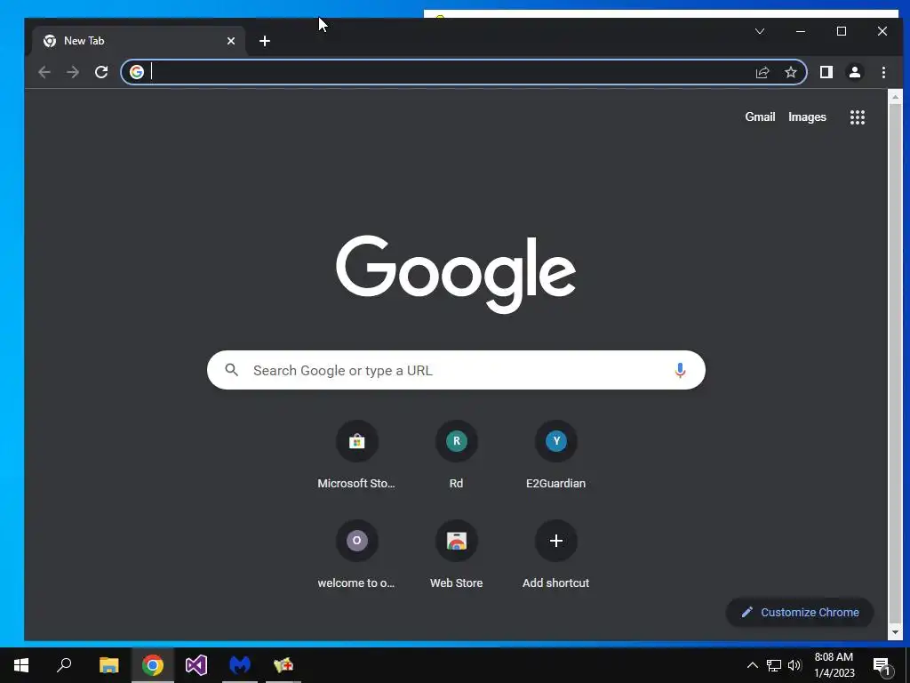
Task: Click the page's vertical scrollbar
Action: 895,363
